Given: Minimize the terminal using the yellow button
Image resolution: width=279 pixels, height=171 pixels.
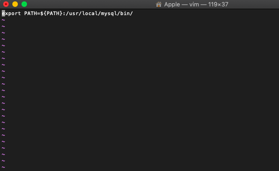Looking at the screenshot, I should 15,4.
